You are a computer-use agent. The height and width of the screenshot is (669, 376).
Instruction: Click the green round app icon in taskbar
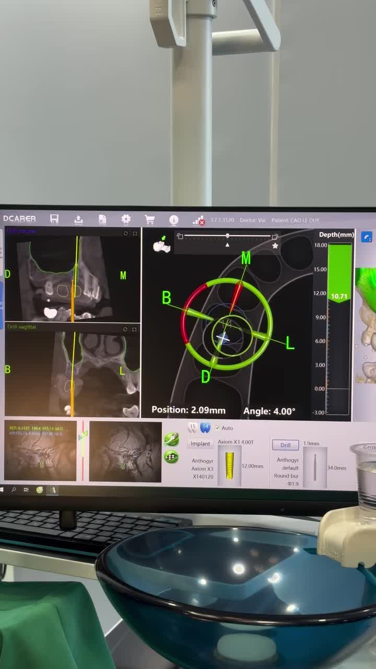tap(40, 490)
